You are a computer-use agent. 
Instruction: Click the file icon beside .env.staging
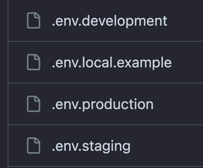click(x=34, y=146)
